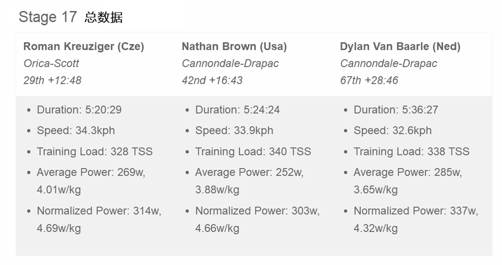Click Training Load: 328 TSS entry
Image resolution: width=502 pixels, height=265 pixels.
(x=95, y=151)
